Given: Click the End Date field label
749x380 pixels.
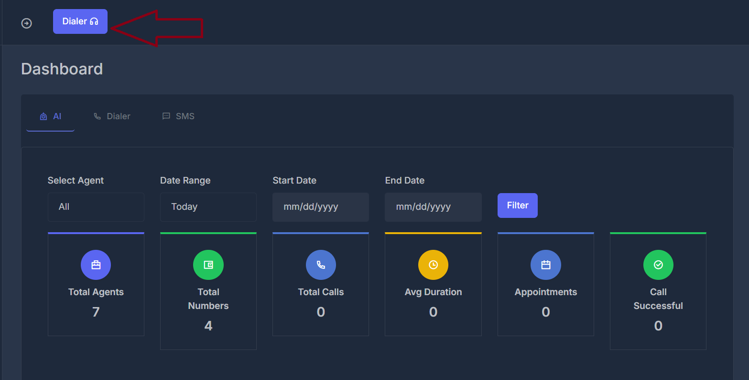Looking at the screenshot, I should (405, 181).
